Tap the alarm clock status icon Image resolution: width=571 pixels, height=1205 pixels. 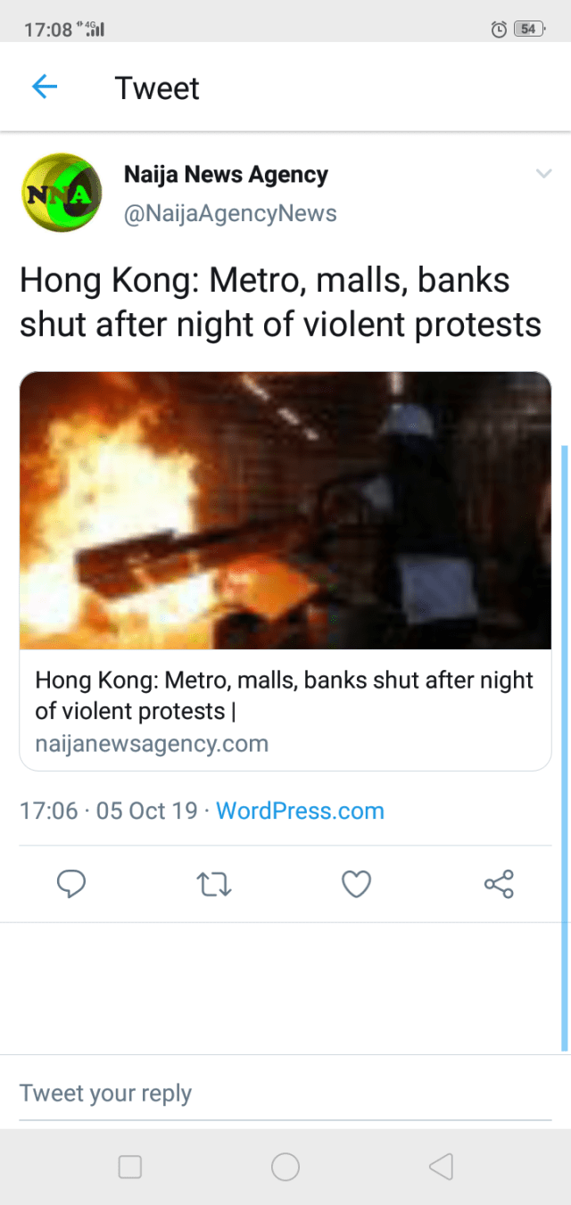click(x=499, y=29)
